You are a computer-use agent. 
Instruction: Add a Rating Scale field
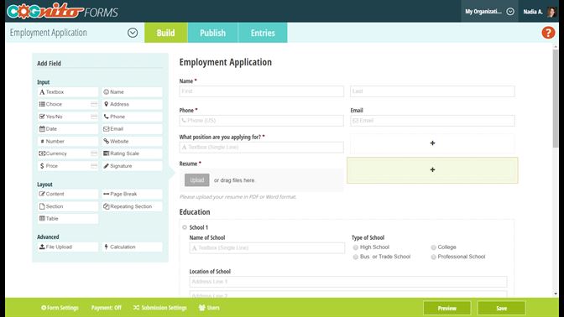132,153
